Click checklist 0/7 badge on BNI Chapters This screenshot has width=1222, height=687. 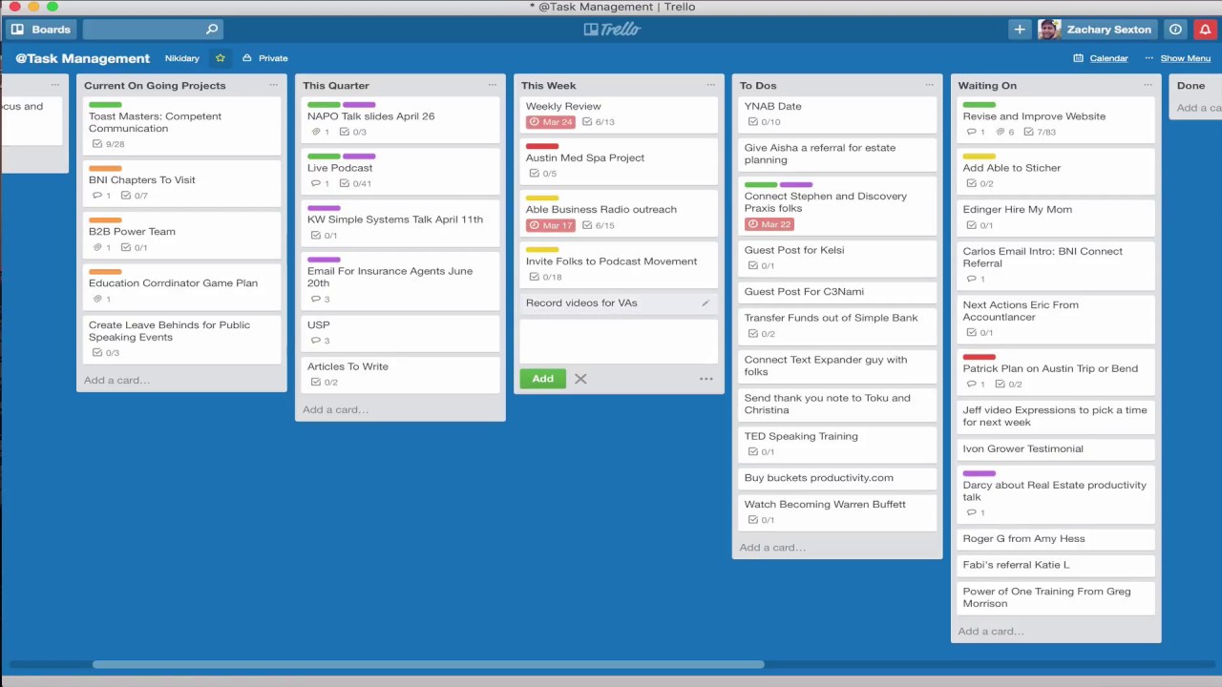(135, 196)
